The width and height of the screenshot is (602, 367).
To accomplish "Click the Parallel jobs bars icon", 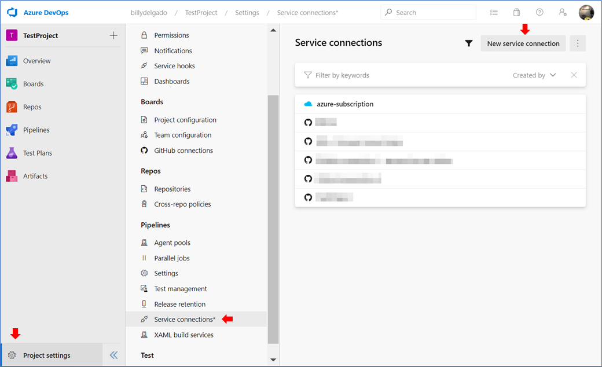I will tap(144, 258).
